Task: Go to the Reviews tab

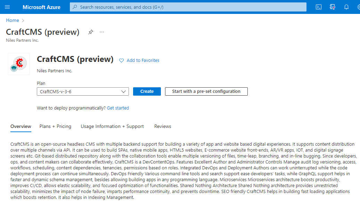Action: point(163,126)
